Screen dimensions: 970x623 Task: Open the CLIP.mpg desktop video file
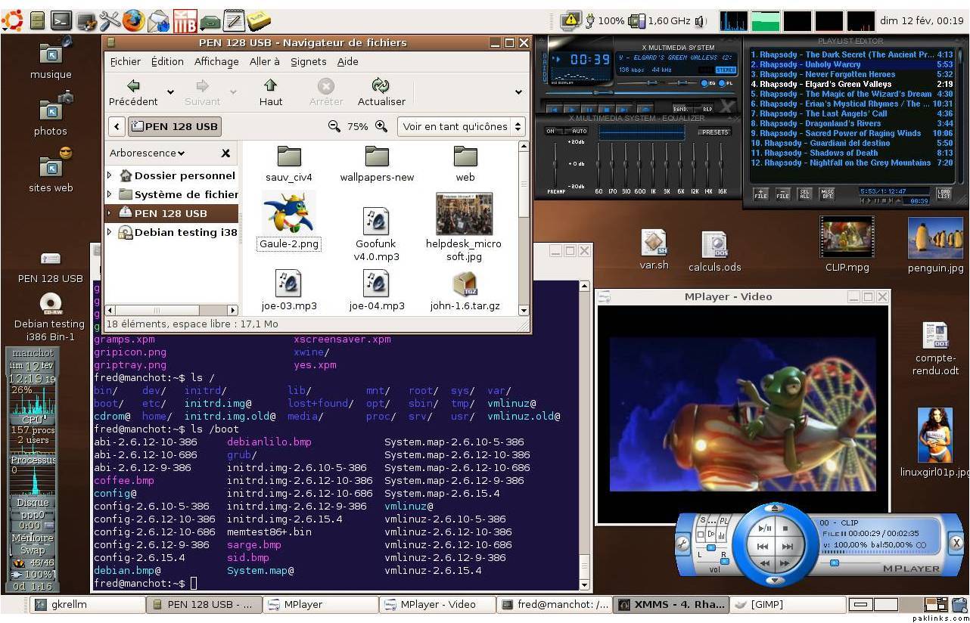point(847,237)
